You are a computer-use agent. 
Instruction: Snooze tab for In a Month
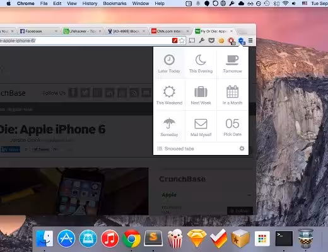232,95
